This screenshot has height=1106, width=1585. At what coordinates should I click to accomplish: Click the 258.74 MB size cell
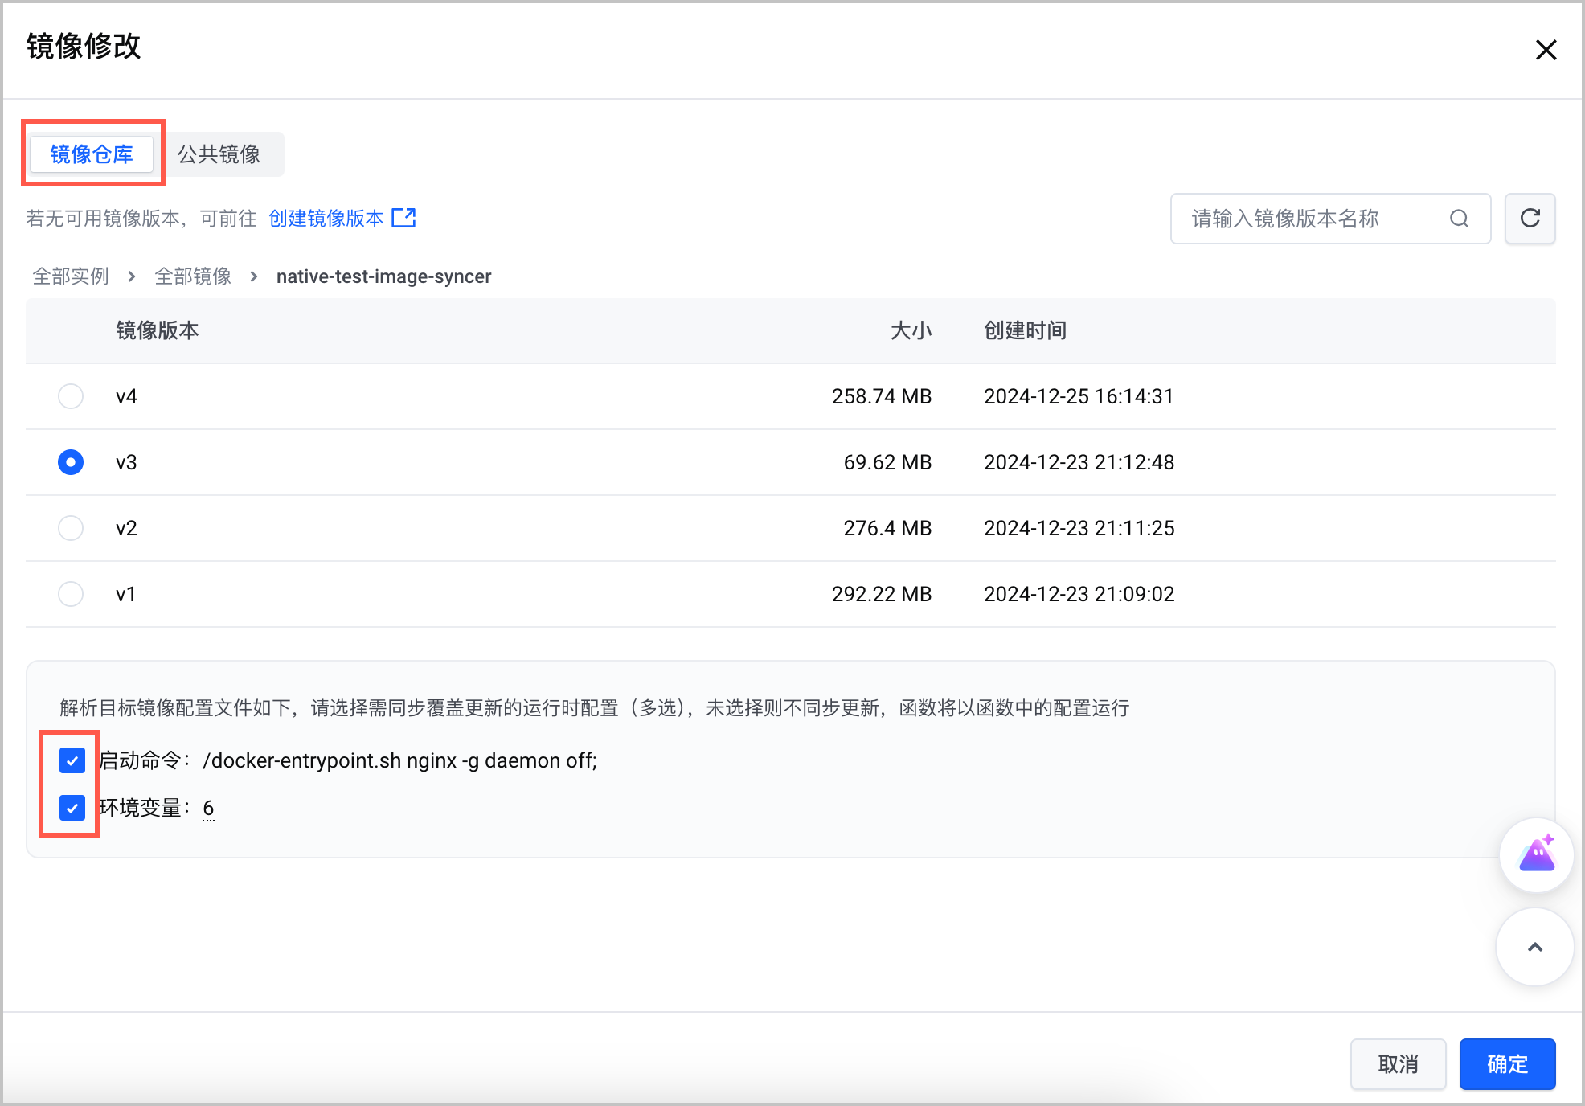882,396
